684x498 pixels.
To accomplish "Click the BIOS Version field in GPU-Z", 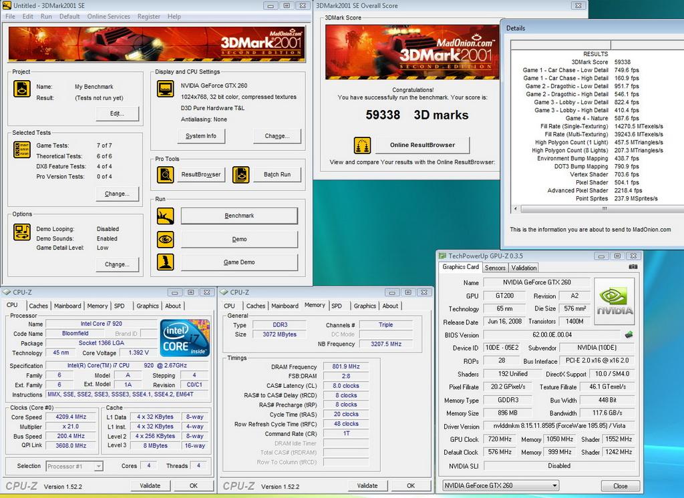I will (x=552, y=335).
